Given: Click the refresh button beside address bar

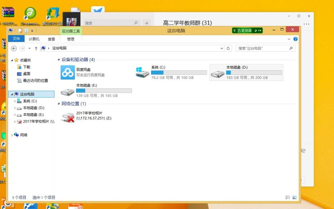Looking at the screenshot, I should pos(228,48).
